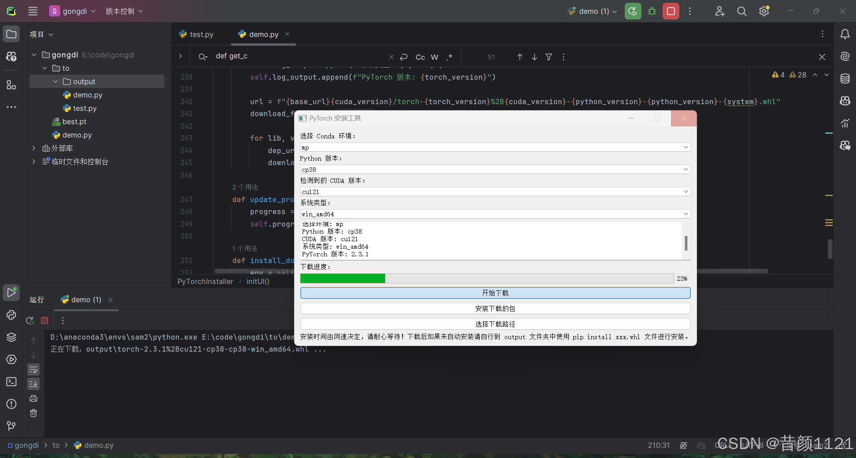The image size is (856, 458).
Task: Open the Structure tool window icon
Action: click(x=11, y=85)
